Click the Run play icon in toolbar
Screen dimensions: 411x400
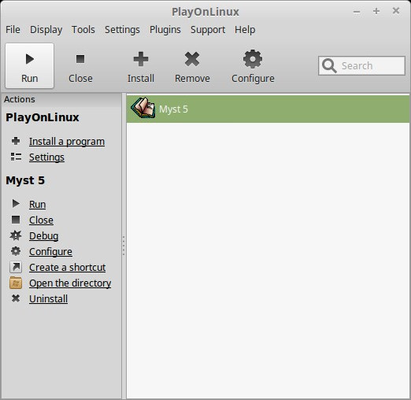(30, 59)
